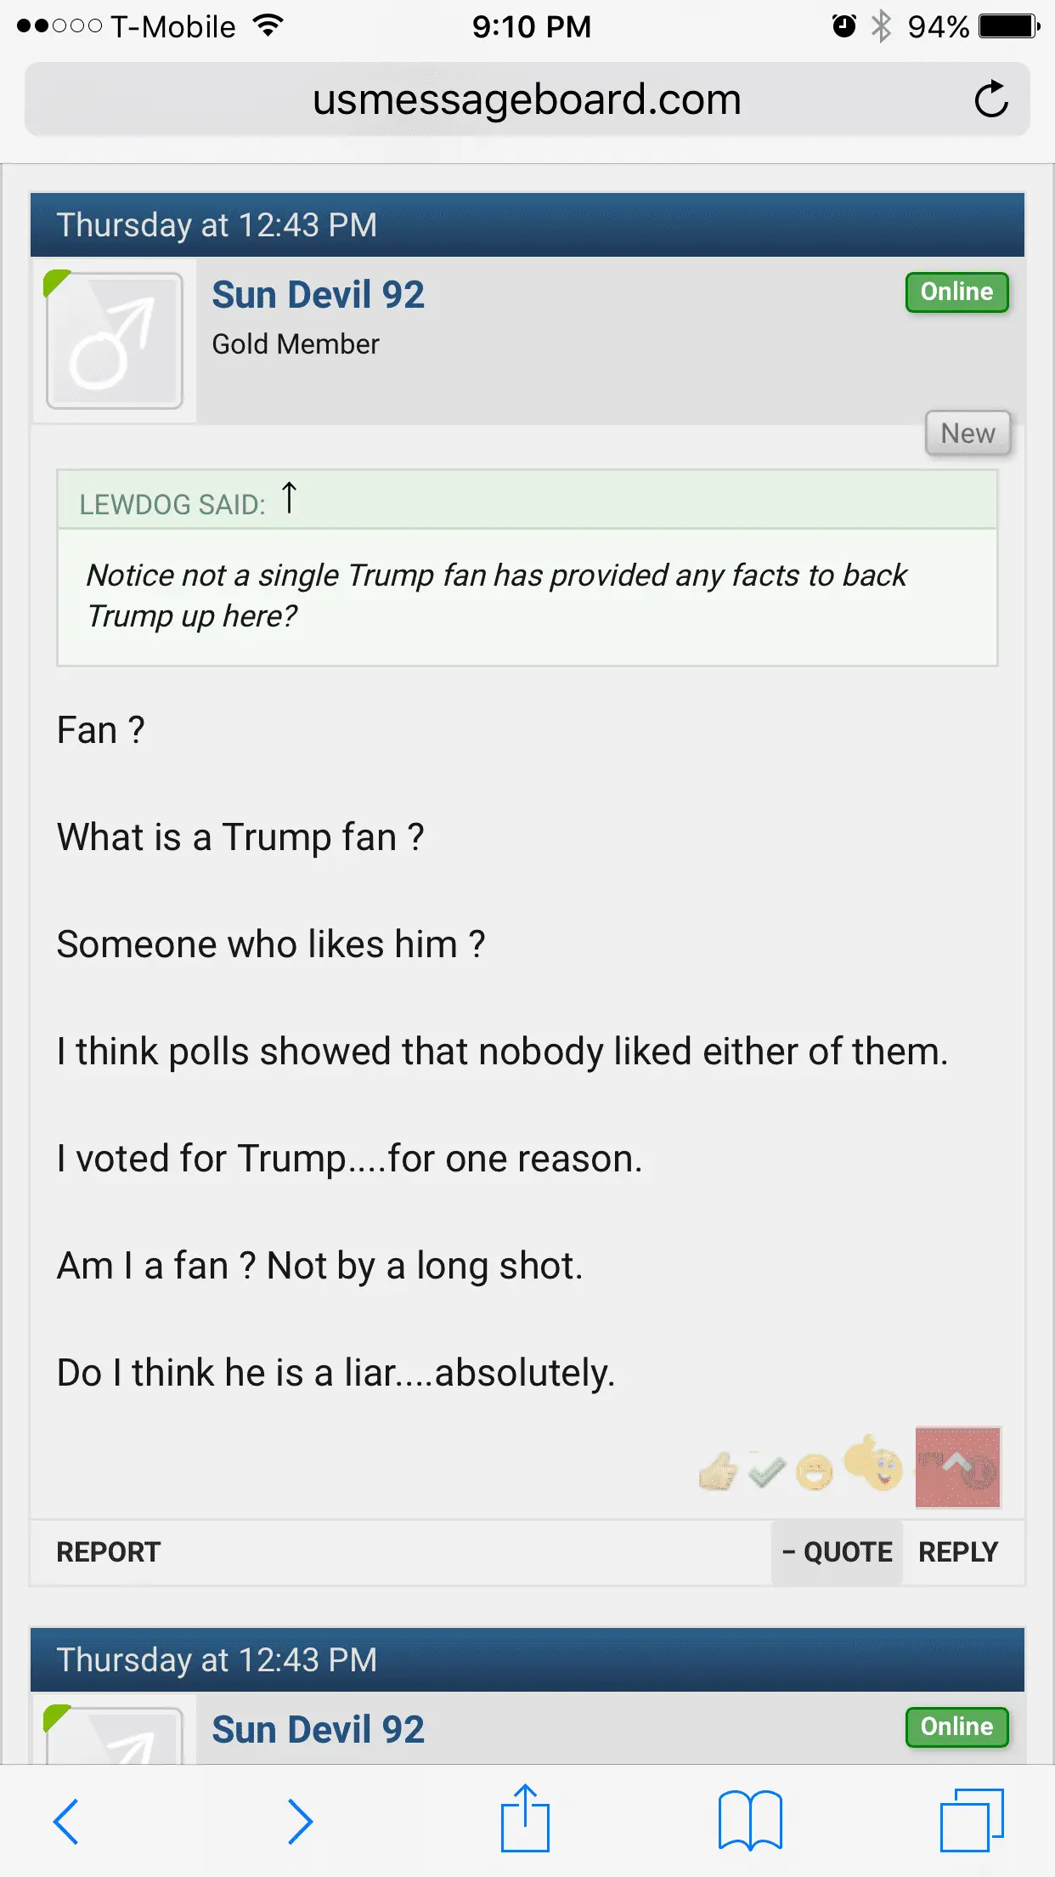Tap the usmessageboard.com address bar
The height and width of the screenshot is (1877, 1055).
[x=527, y=99]
